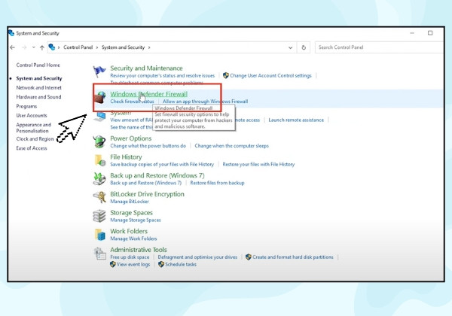
Task: Click Save backup copies with File History
Action: [x=162, y=164]
